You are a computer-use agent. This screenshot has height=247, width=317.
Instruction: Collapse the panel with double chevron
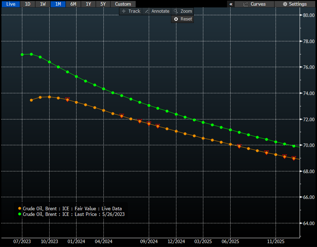click(x=231, y=4)
